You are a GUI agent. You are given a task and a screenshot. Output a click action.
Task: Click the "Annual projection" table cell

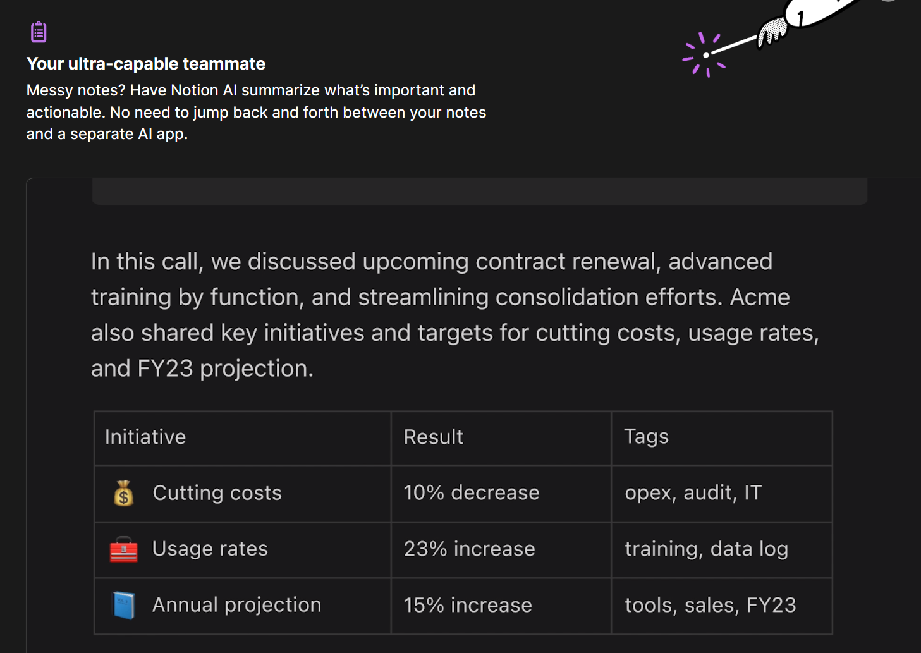[x=236, y=605]
